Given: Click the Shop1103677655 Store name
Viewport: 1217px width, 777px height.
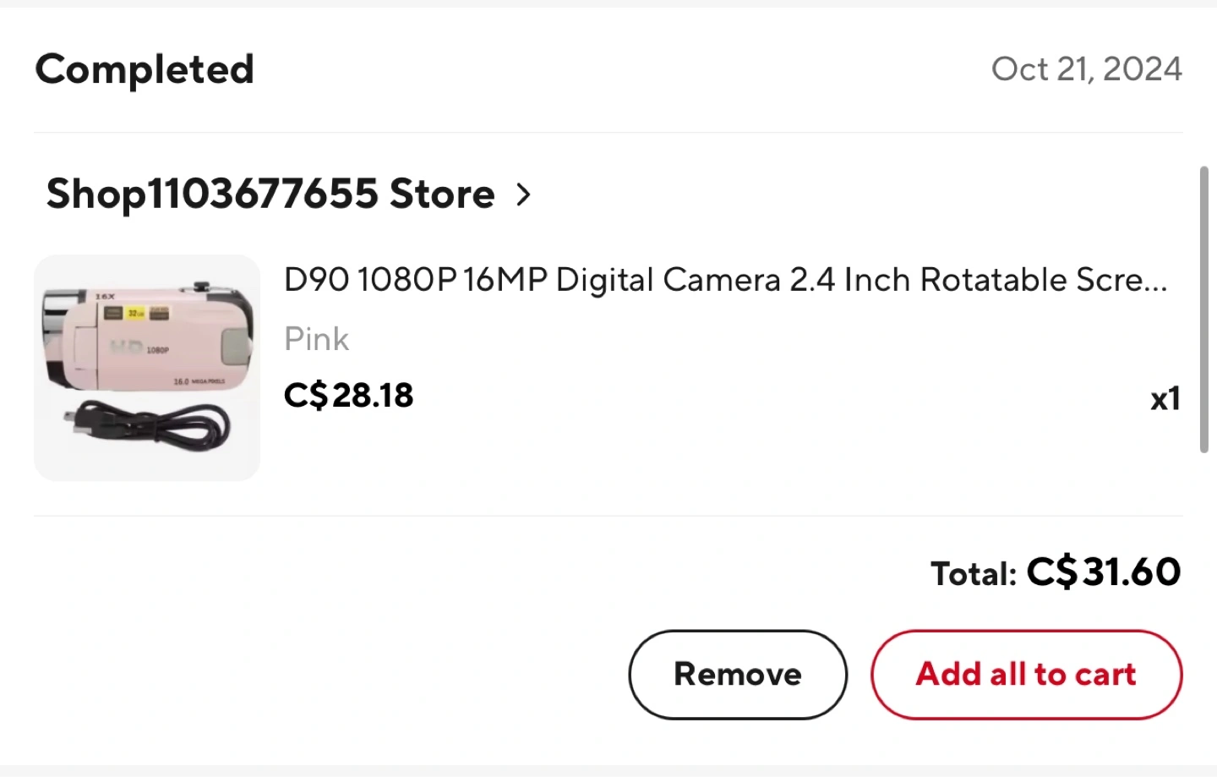Looking at the screenshot, I should pyautogui.click(x=270, y=194).
